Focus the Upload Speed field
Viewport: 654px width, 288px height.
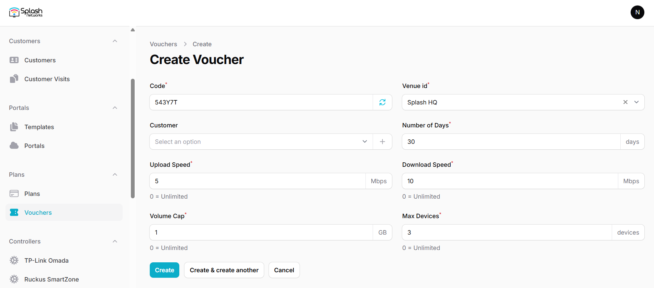(258, 181)
